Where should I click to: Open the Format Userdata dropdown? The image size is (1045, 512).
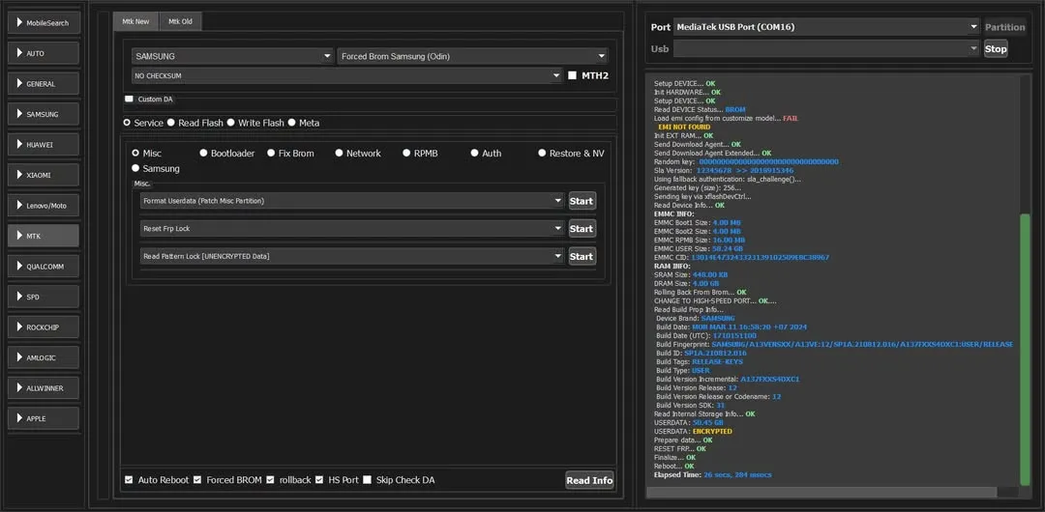pos(352,200)
